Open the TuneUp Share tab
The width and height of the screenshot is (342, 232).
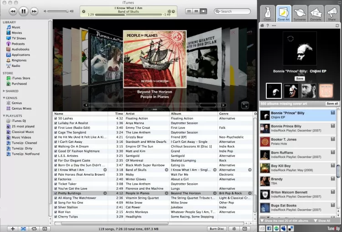332,14
